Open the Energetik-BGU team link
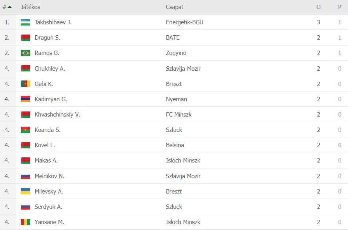The width and height of the screenshot is (348, 230). point(184,22)
